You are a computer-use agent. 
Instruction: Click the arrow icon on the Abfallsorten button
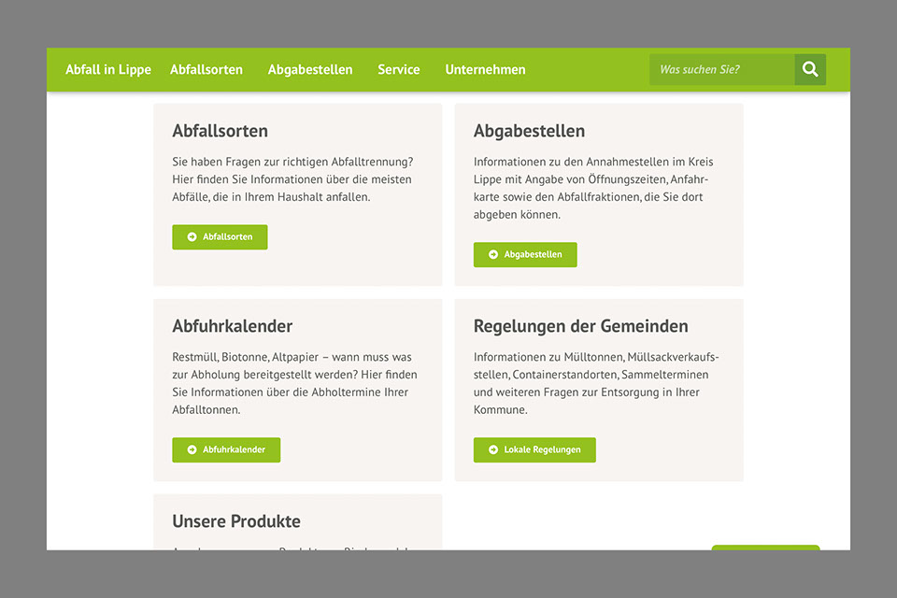(192, 237)
